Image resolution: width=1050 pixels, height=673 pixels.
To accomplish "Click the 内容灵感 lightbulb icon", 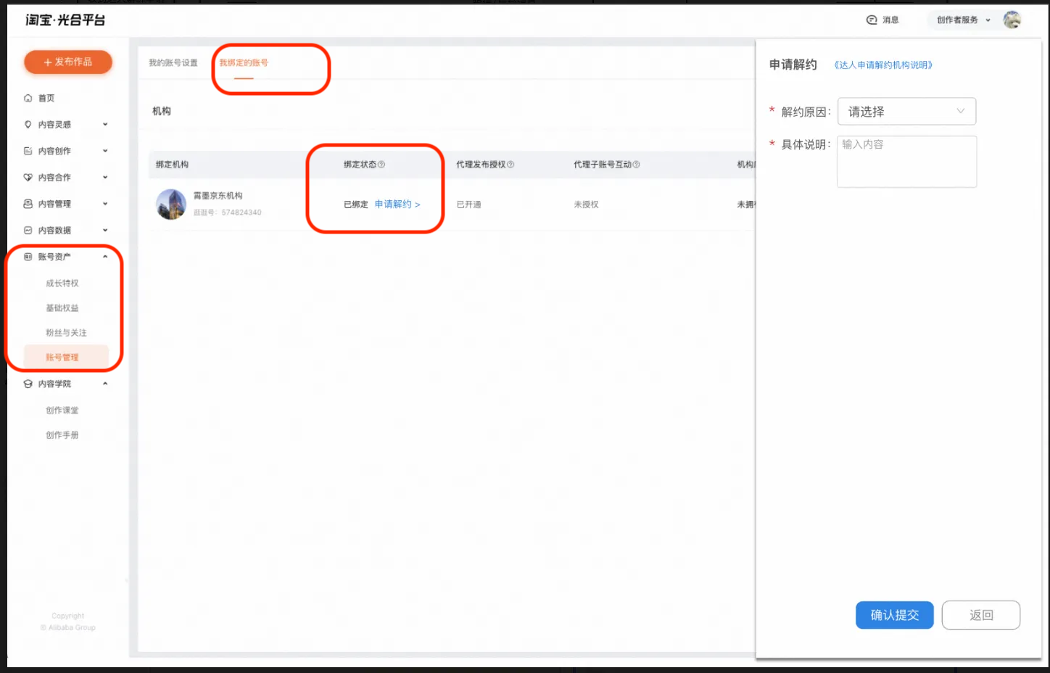I will click(x=28, y=125).
